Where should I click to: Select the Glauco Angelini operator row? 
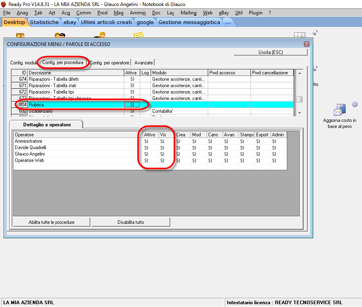[150, 154]
